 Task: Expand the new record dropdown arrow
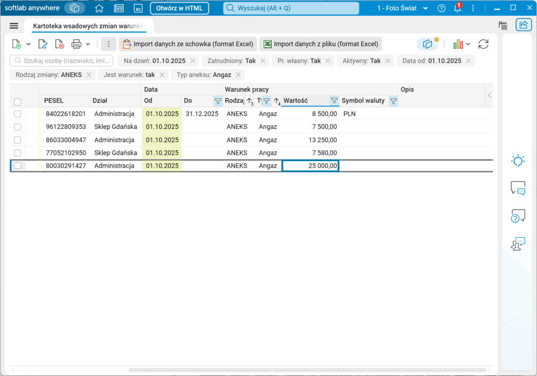tap(28, 44)
